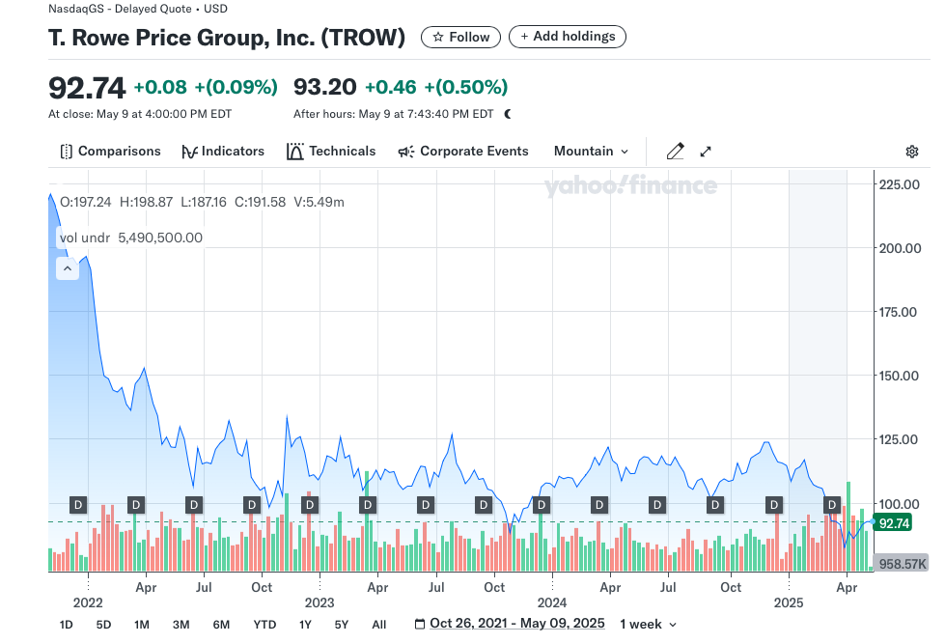Click the 93.20 after-hours price
Screen dimensions: 945x644
(325, 88)
